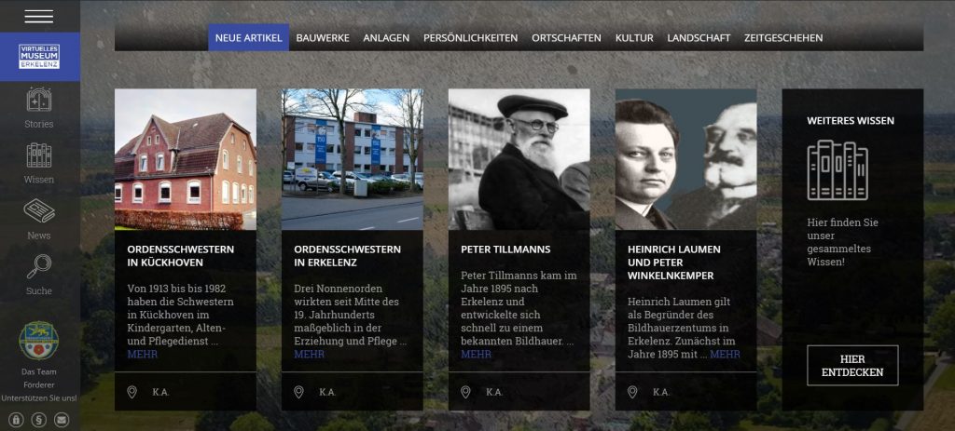Open the Suche magnifier icon
This screenshot has height=431, width=955.
39,266
